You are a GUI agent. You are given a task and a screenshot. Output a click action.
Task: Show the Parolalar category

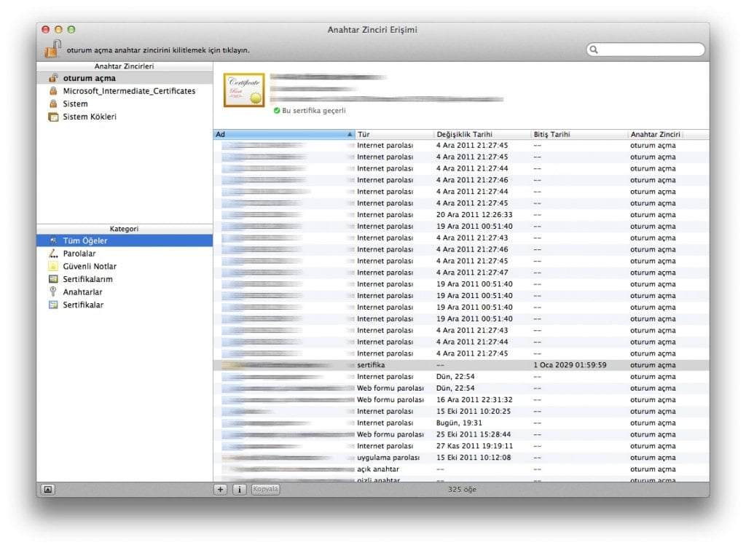[79, 254]
